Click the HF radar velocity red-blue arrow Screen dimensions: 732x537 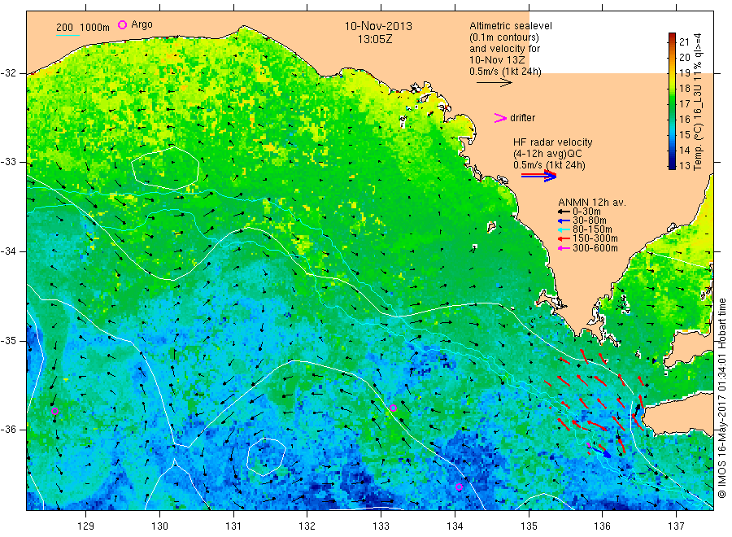click(x=538, y=176)
